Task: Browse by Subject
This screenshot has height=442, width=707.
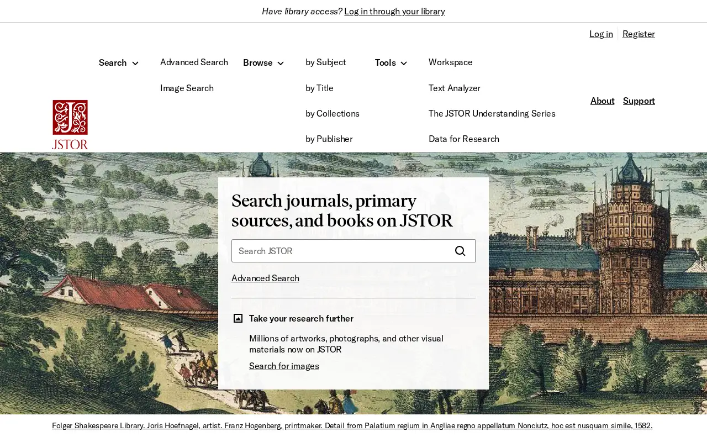Action: 326,62
